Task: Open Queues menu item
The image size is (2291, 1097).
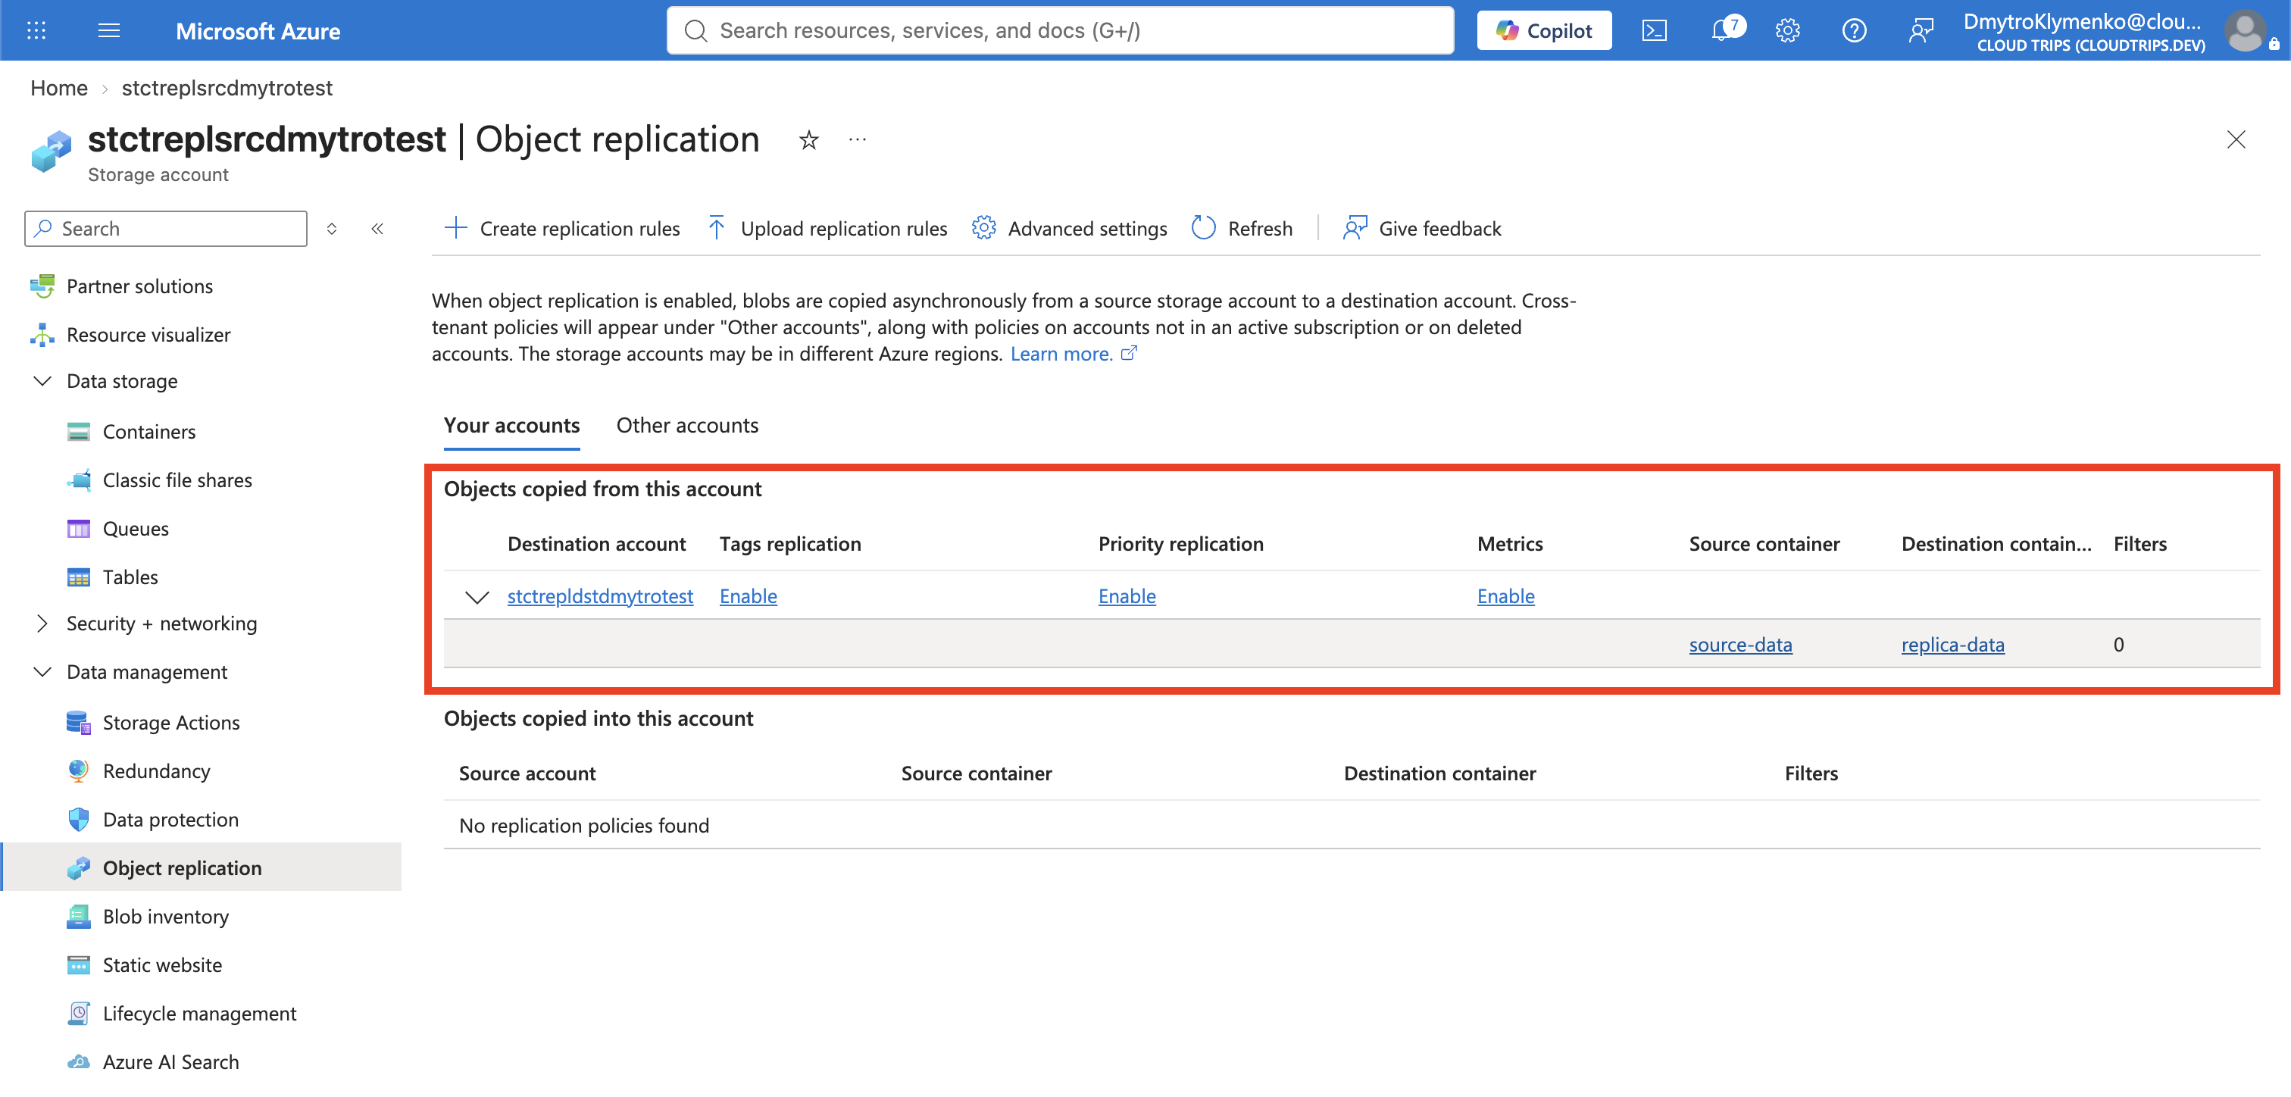Action: point(135,529)
